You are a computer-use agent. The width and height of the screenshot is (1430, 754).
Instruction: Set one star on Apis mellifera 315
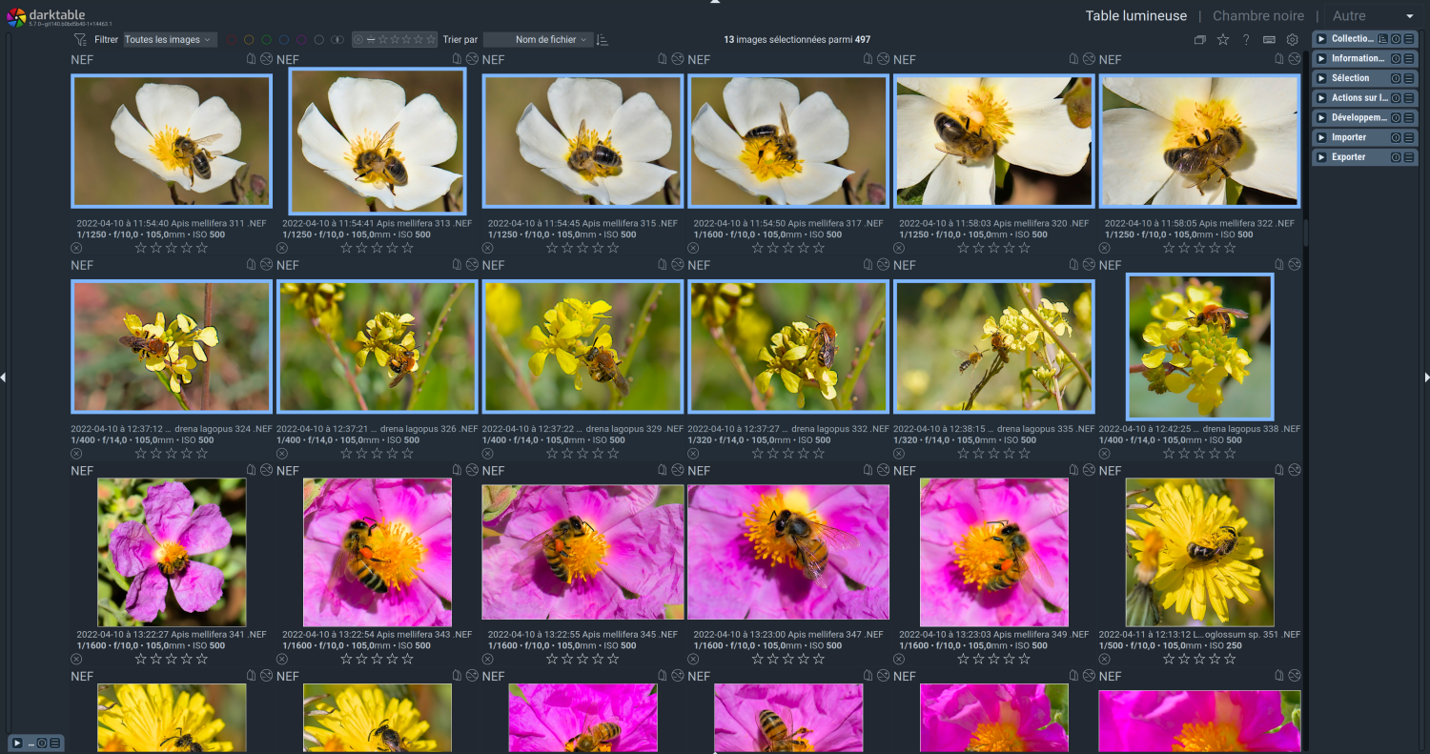coord(553,248)
